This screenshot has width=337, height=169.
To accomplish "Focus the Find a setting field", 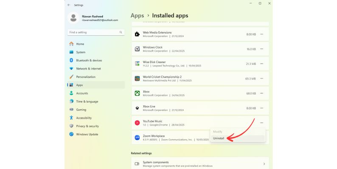I will pos(96,32).
